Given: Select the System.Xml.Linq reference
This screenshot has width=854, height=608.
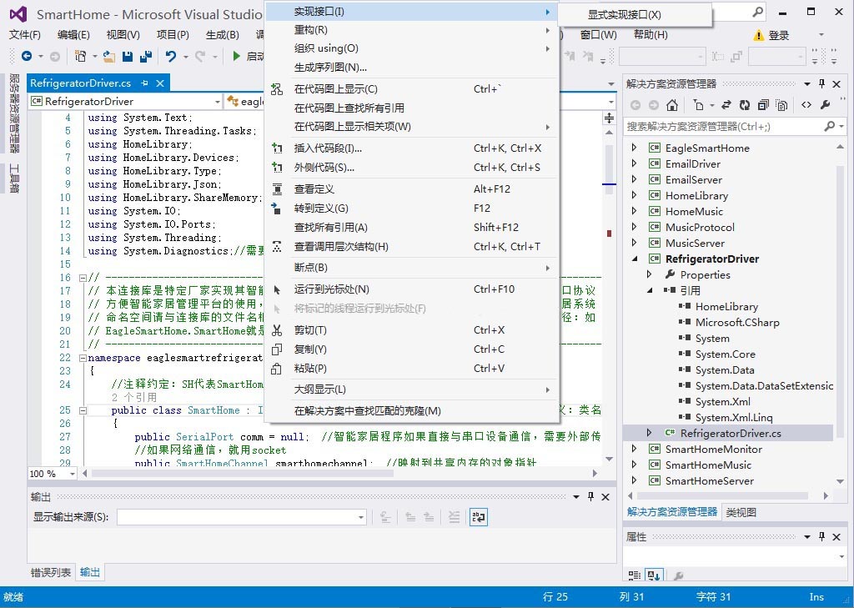Looking at the screenshot, I should [x=734, y=417].
